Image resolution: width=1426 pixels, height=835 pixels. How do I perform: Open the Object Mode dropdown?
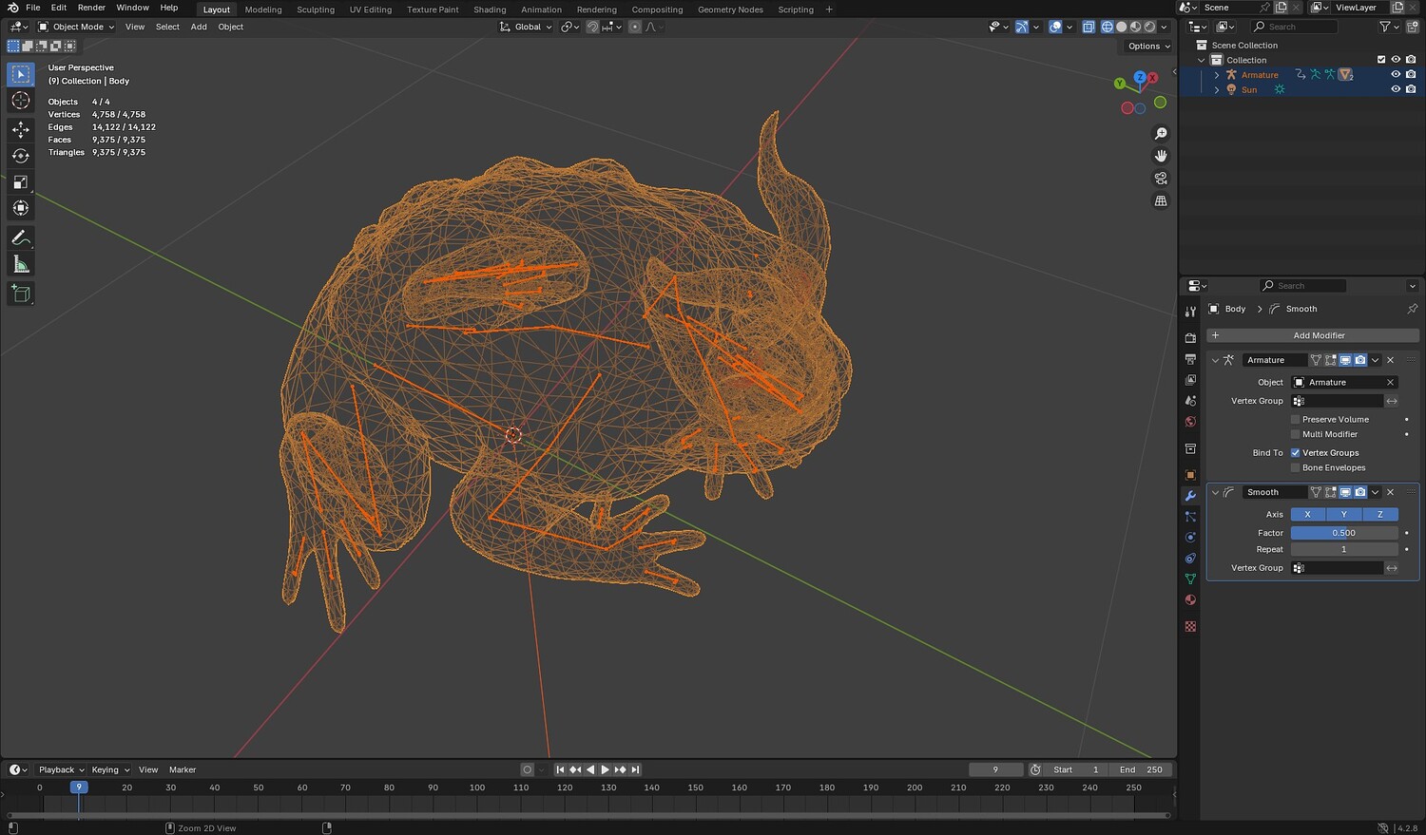76,27
